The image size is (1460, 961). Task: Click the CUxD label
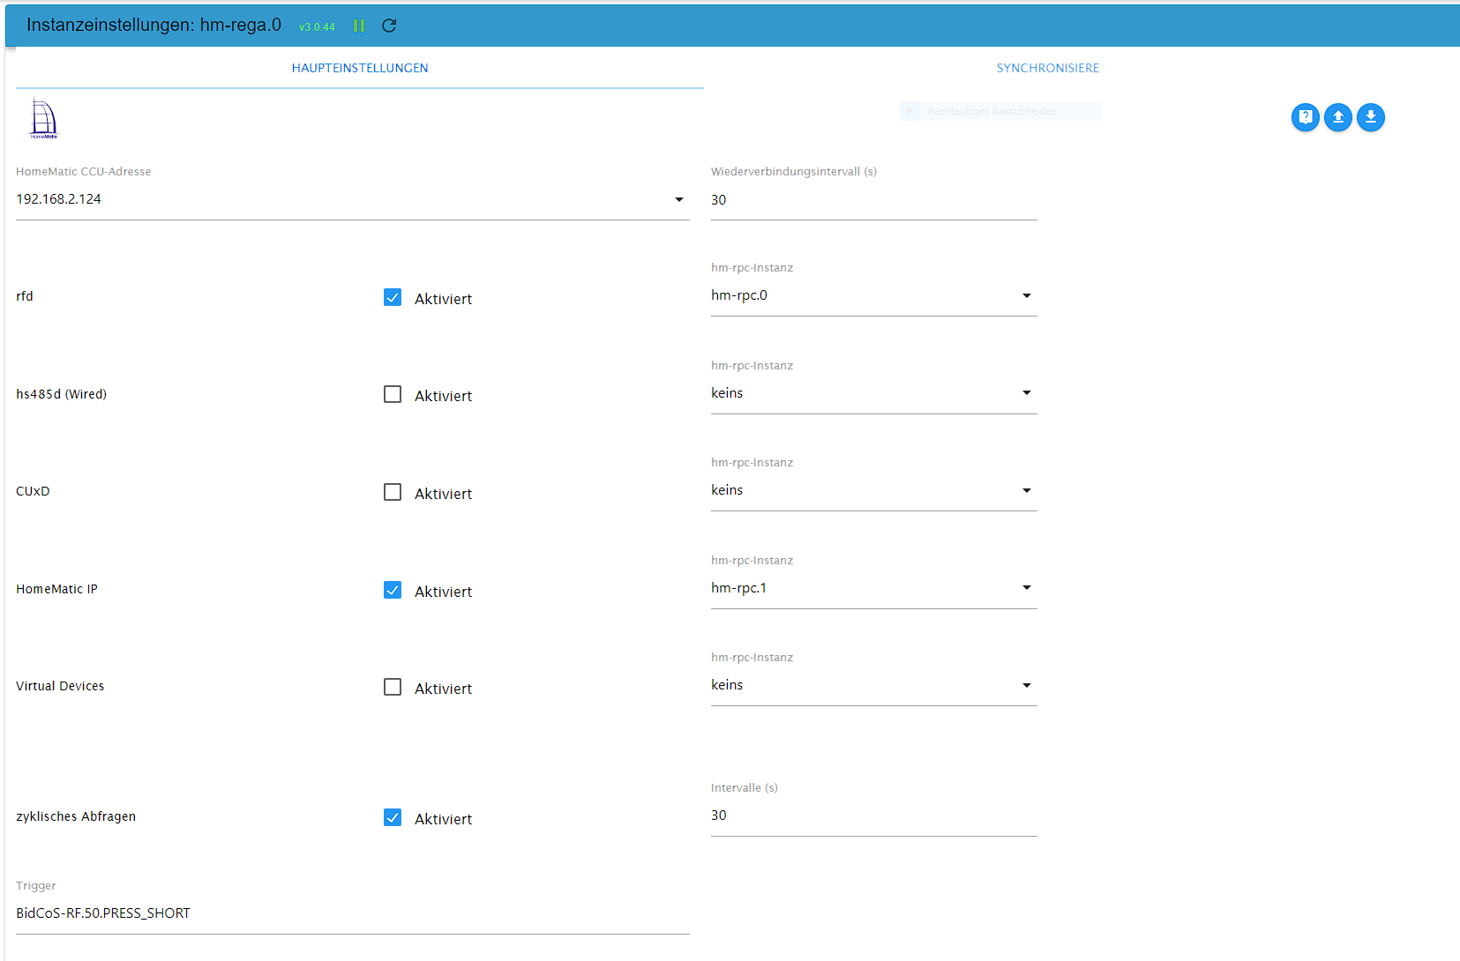point(33,491)
